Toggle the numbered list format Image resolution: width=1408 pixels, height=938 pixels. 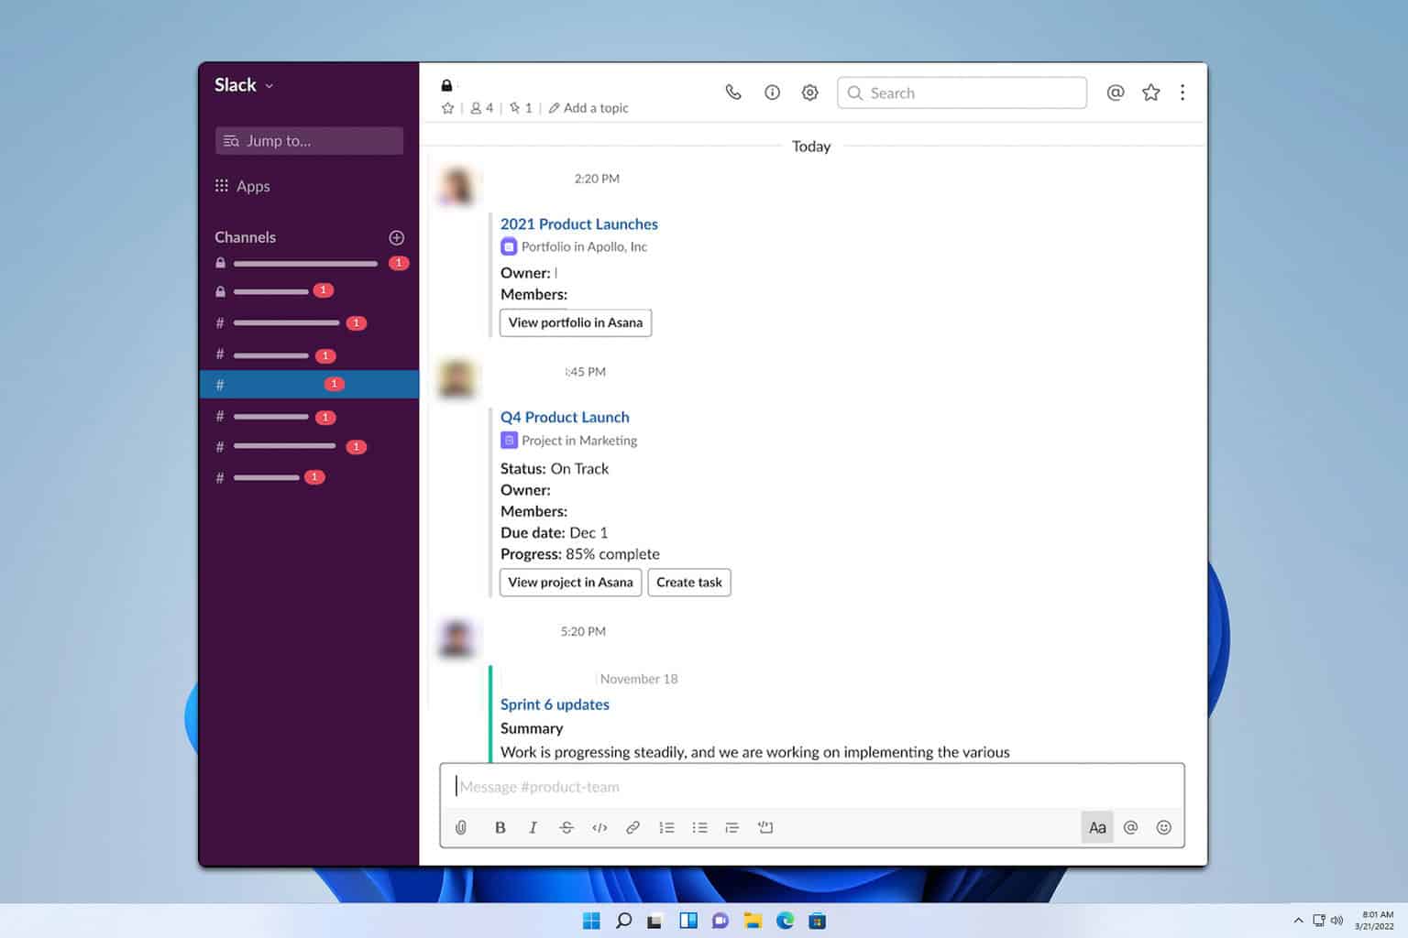[x=666, y=827]
